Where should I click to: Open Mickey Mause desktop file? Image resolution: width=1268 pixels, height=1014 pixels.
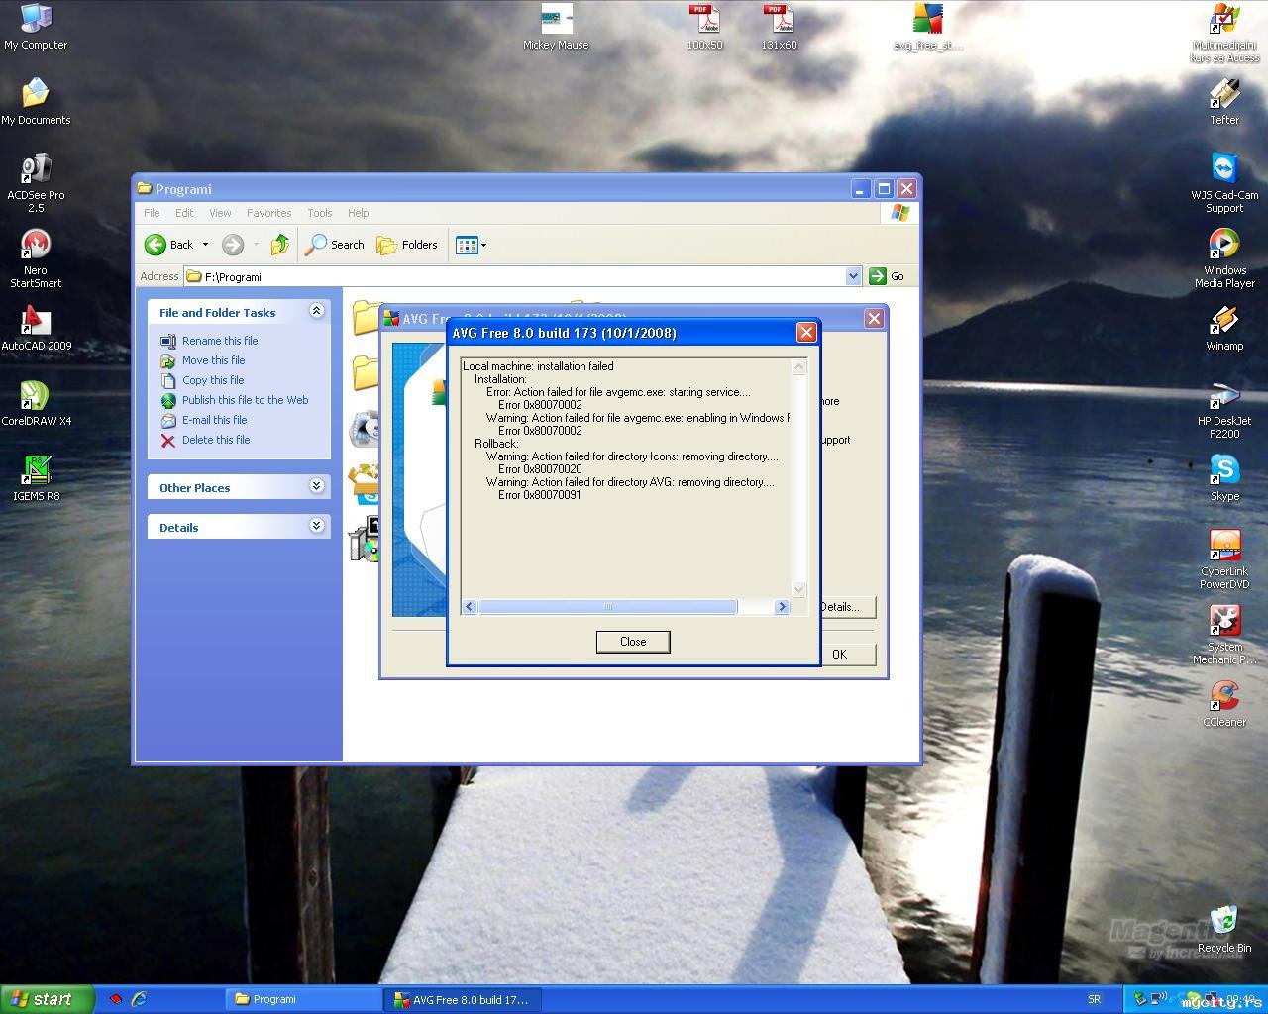556,27
